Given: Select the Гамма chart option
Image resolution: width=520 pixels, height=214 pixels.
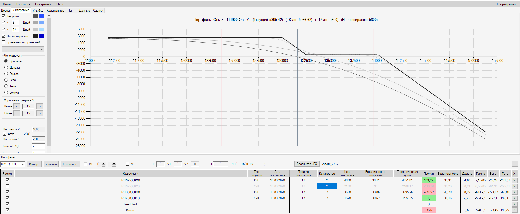Looking at the screenshot, I should [6, 74].
